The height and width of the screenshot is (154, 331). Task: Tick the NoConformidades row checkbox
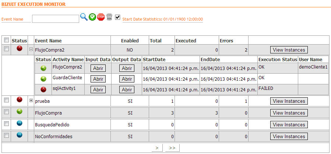[6, 136]
